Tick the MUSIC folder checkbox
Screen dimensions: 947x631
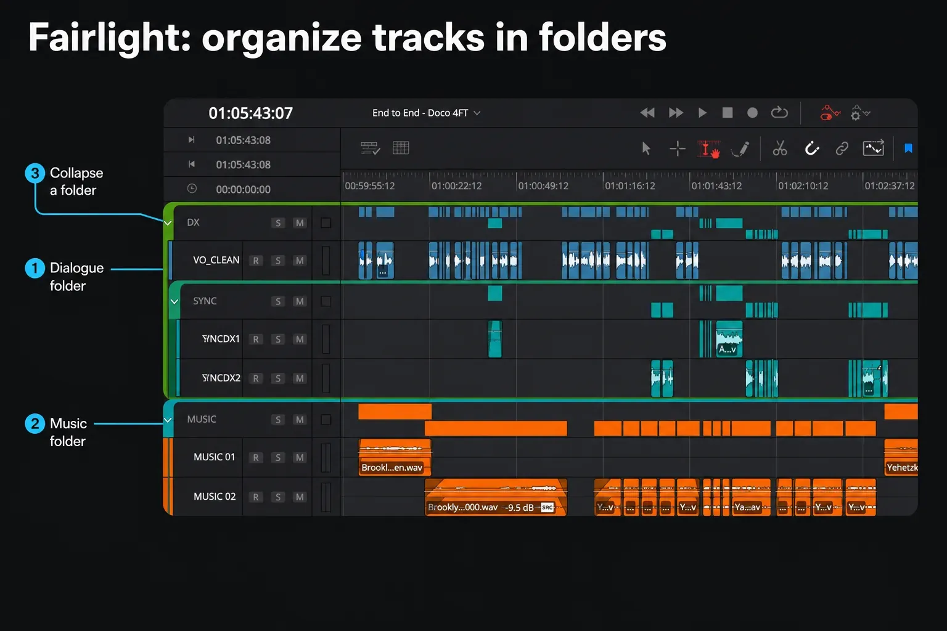326,420
